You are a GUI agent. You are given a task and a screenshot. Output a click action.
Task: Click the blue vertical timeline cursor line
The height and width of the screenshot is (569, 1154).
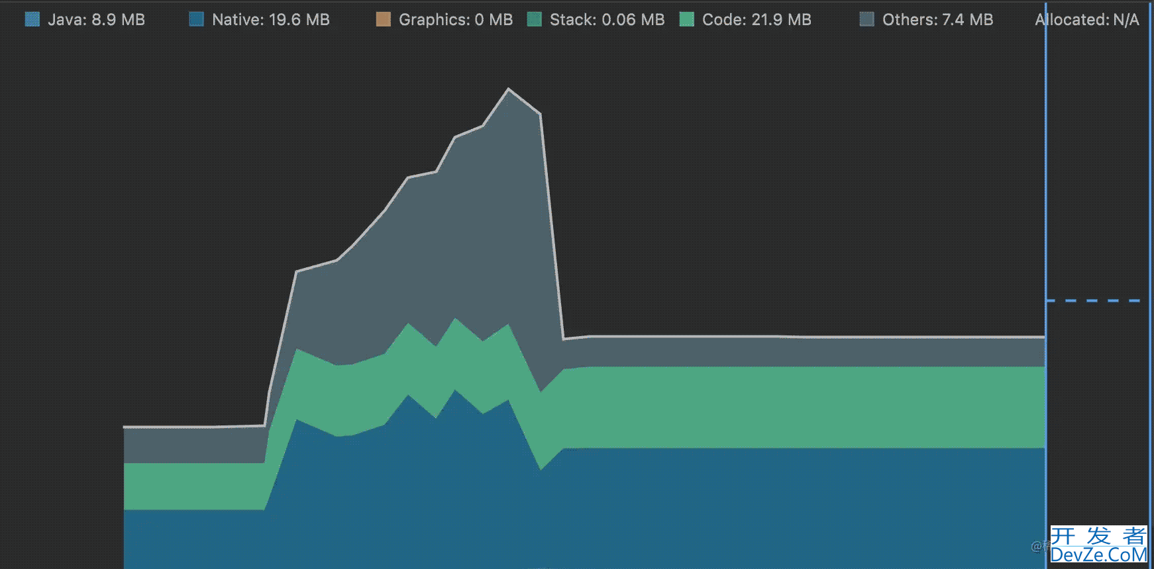point(1046,198)
